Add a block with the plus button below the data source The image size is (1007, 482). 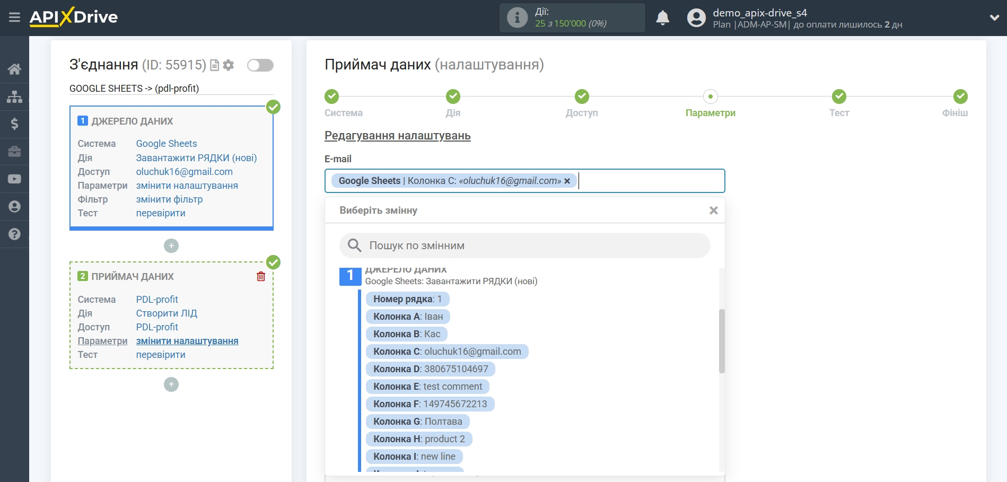(x=171, y=246)
